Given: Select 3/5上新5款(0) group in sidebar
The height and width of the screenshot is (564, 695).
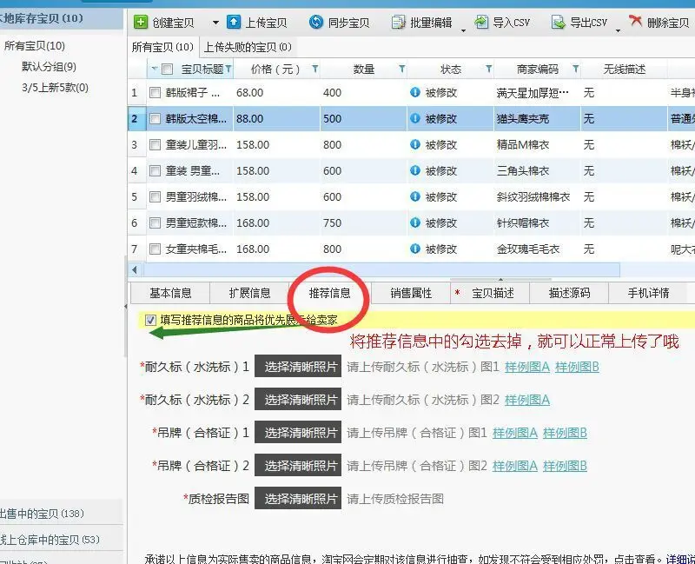Looking at the screenshot, I should pyautogui.click(x=55, y=88).
